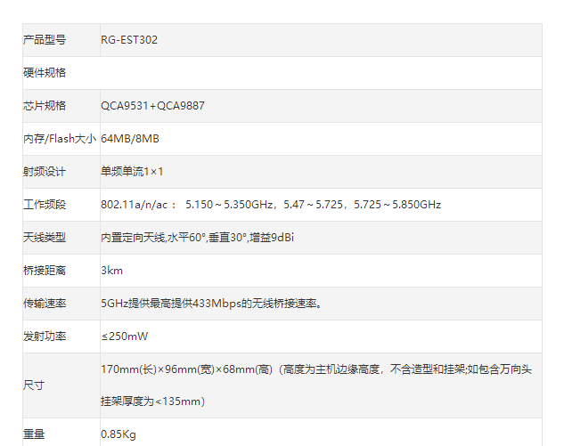
Task: Select the '桥接距离' label
Action: [x=45, y=271]
